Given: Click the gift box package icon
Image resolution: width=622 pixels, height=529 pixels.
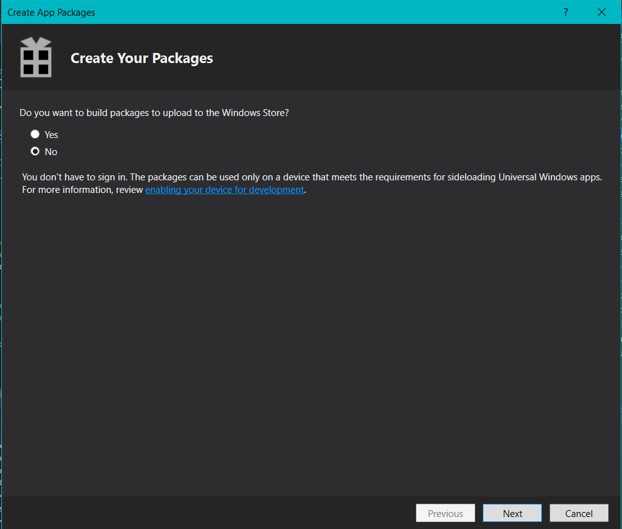Looking at the screenshot, I should (36, 57).
